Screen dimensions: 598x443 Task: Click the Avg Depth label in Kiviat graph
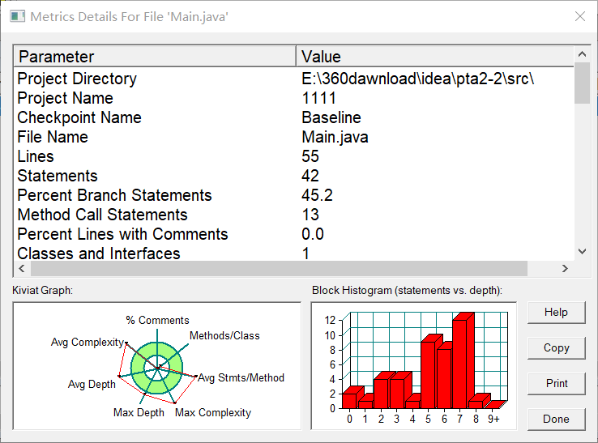[x=92, y=385]
